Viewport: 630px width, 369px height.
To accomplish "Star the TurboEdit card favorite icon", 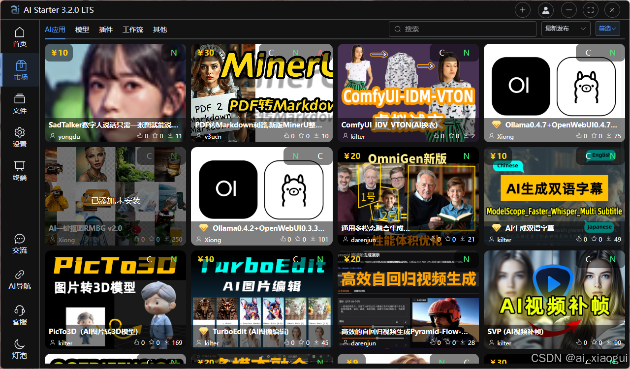I will tap(302, 342).
